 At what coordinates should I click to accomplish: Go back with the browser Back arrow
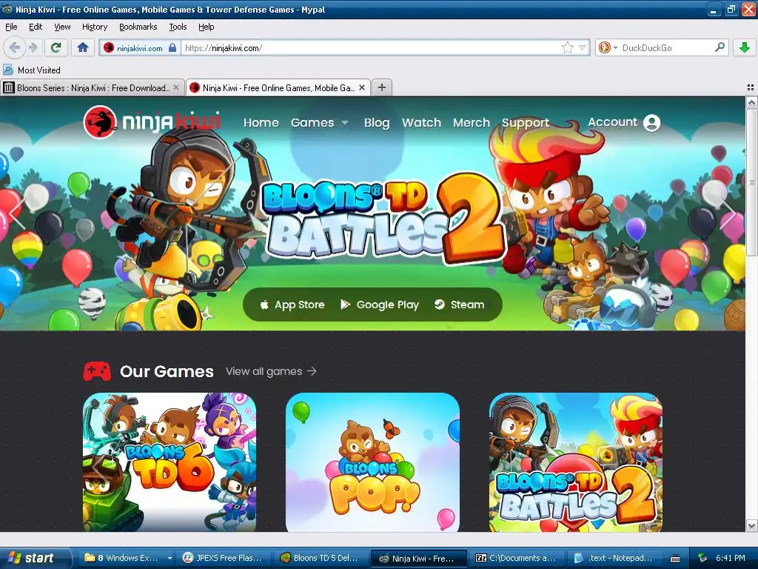[x=15, y=47]
